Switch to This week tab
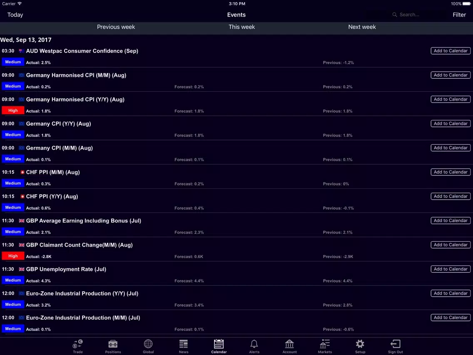Viewport: 473px width, 355px height. [x=241, y=27]
